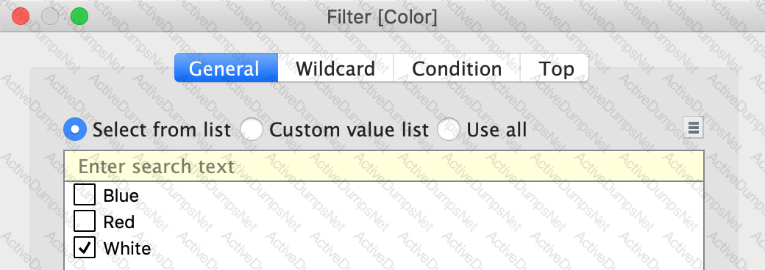The width and height of the screenshot is (765, 270).
Task: Click the red close window button
Action: click(x=21, y=17)
